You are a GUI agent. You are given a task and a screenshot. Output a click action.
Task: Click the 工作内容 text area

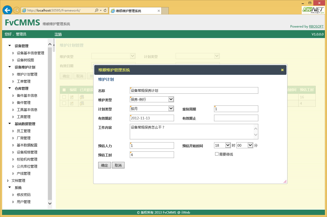tap(194, 131)
